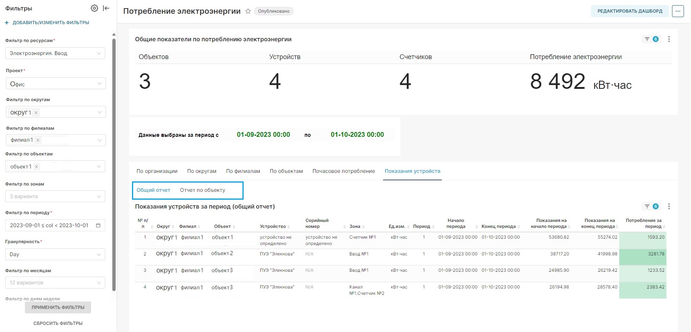Switch to По объектам tab

coord(286,171)
